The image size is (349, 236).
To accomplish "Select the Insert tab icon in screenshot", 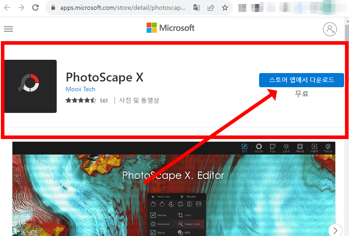I will click(x=314, y=148).
